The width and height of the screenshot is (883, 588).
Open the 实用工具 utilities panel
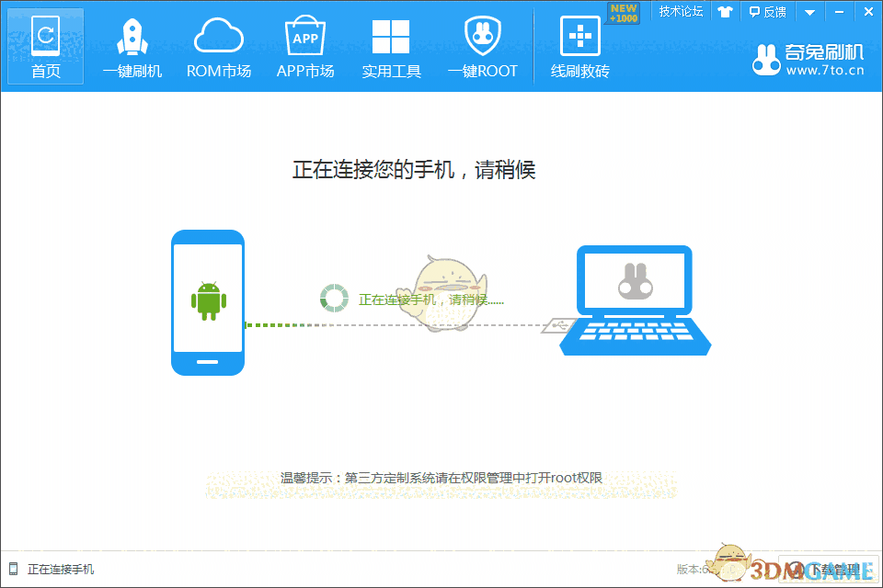[391, 46]
